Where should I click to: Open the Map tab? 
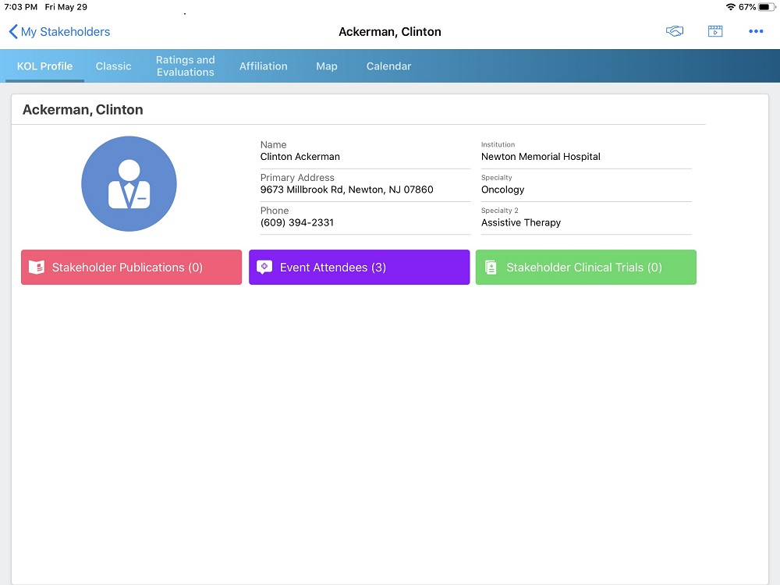(327, 66)
